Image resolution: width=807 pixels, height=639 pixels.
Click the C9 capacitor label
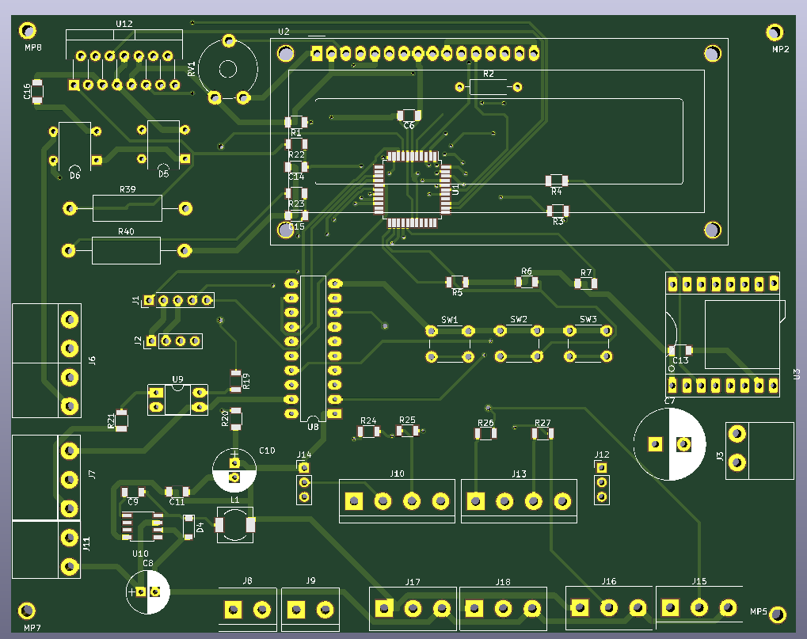coord(133,501)
